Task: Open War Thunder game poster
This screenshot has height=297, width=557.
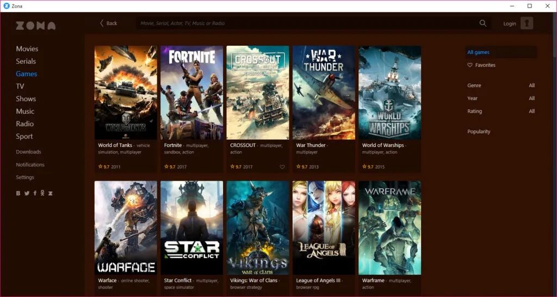Action: point(324,92)
